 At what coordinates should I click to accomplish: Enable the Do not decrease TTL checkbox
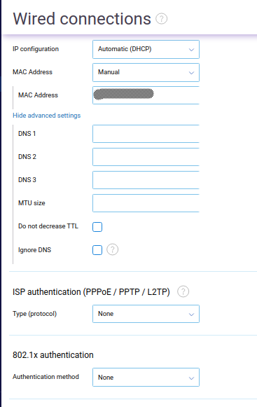pos(97,227)
